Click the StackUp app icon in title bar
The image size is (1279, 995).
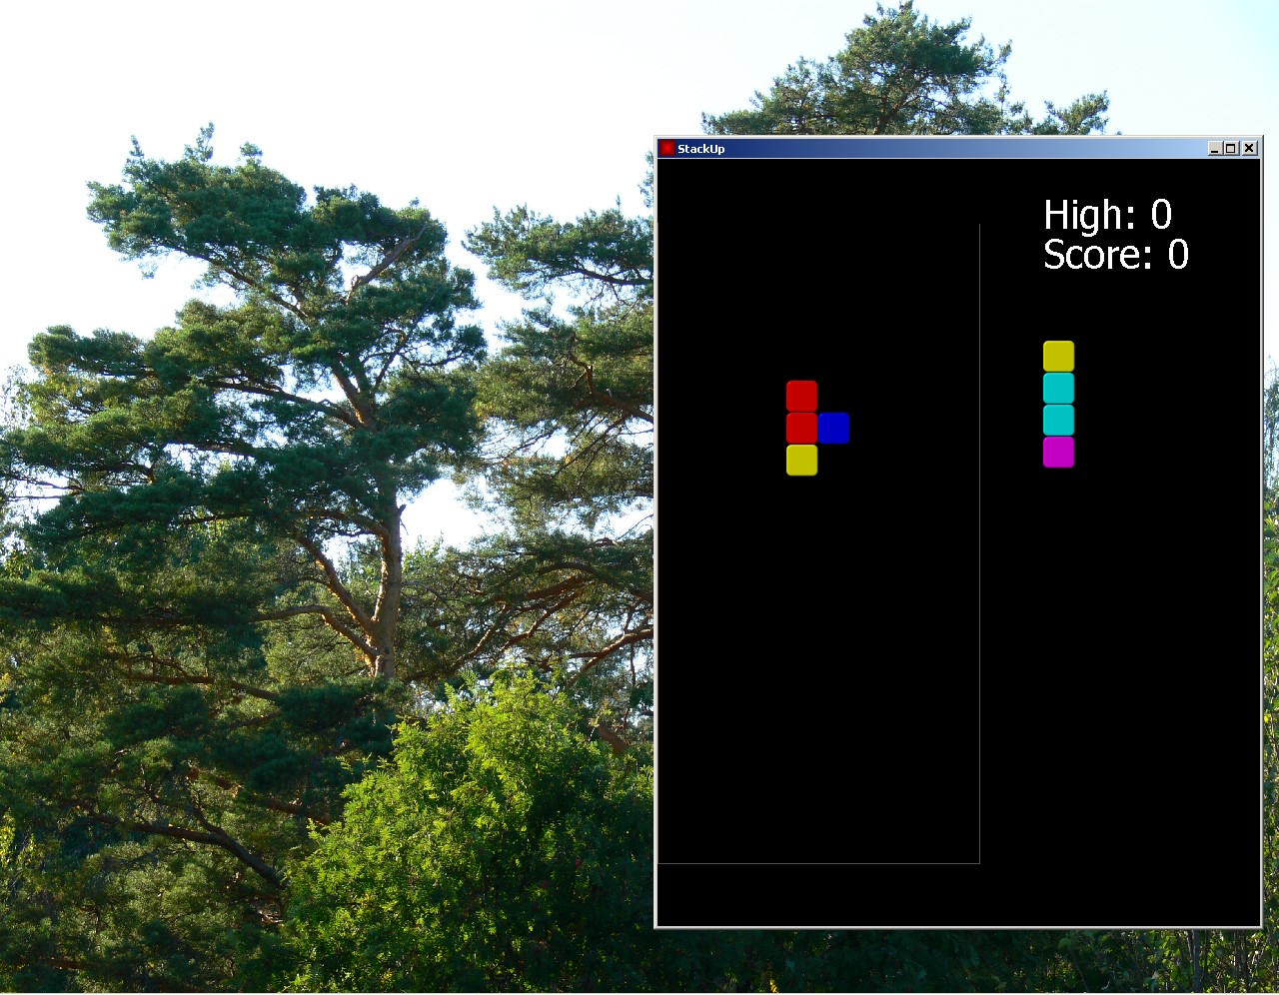(666, 149)
